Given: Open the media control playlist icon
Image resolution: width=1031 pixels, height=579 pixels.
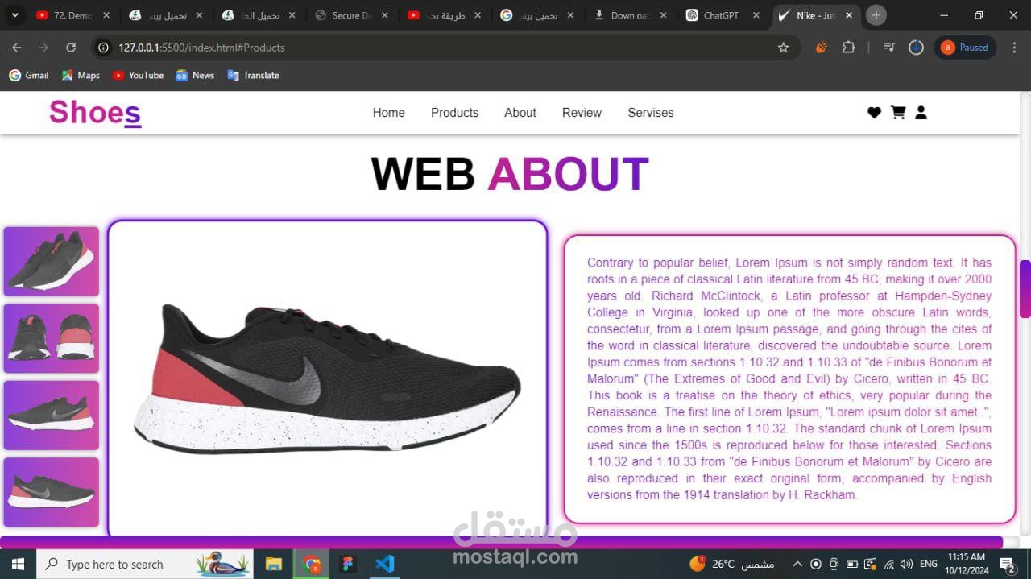Looking at the screenshot, I should click(x=889, y=48).
